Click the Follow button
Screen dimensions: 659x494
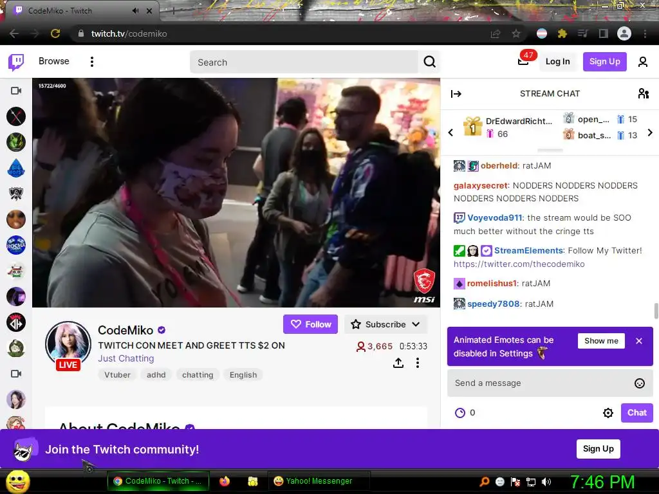pyautogui.click(x=311, y=324)
